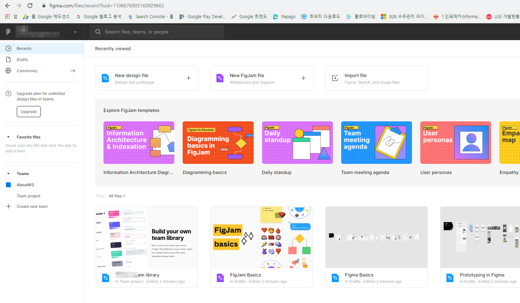Open the apps grid bookmark icon

click(x=7, y=16)
